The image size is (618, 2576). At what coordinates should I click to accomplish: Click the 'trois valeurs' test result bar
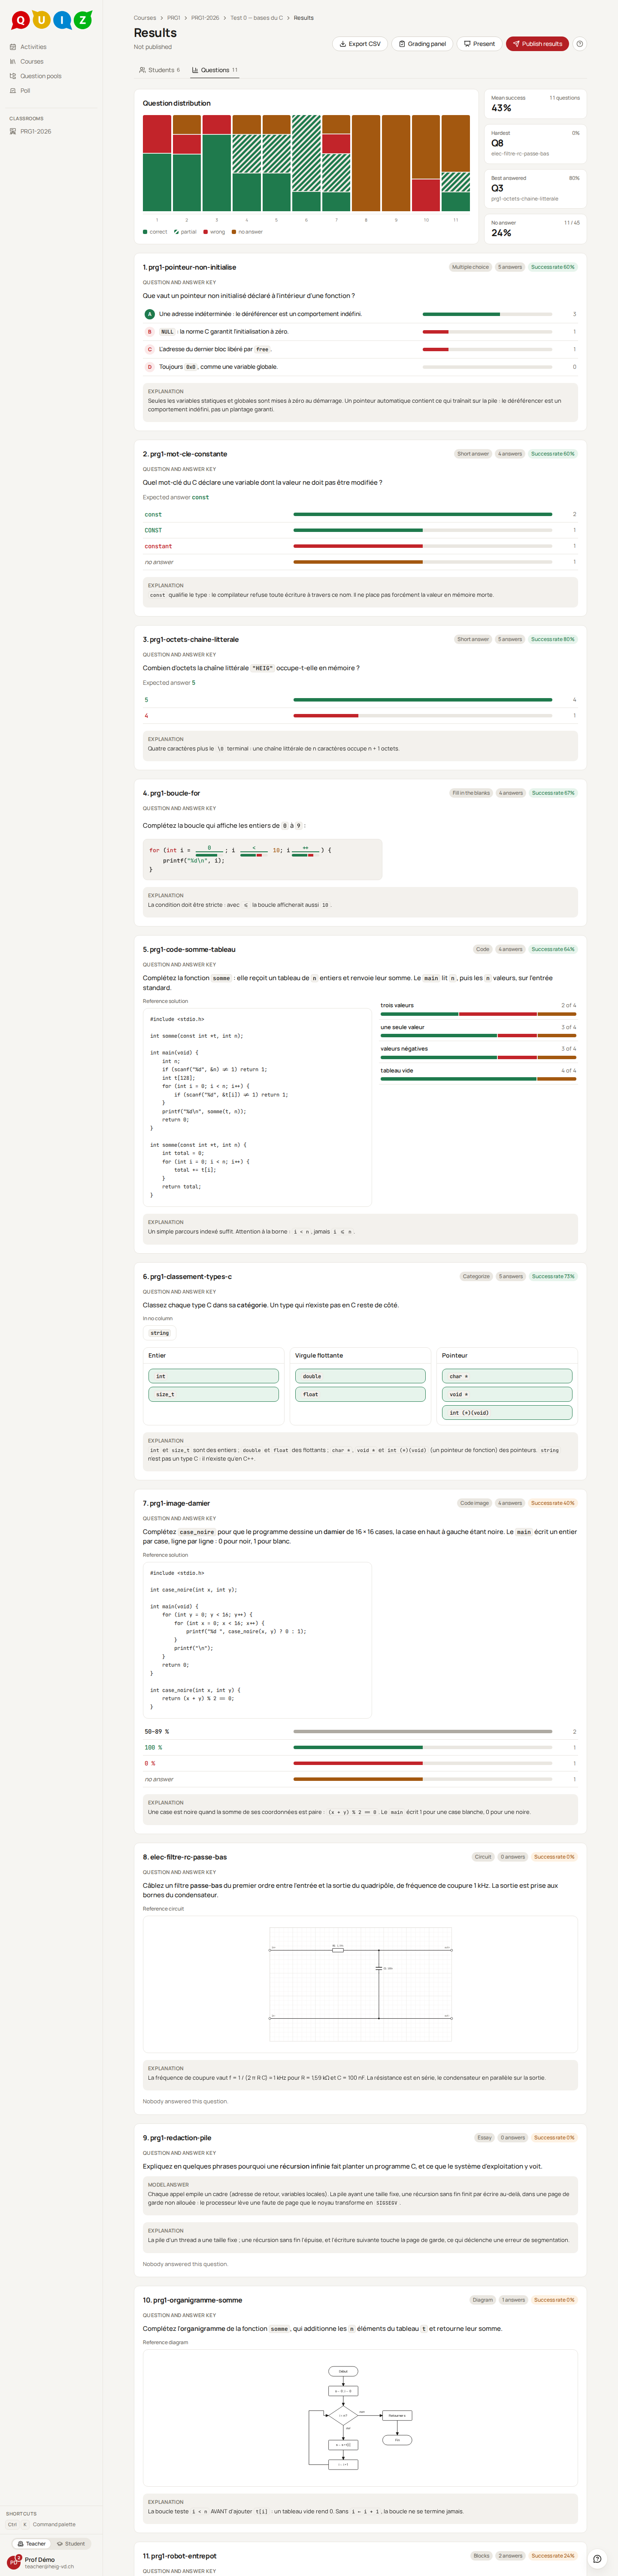coord(478,1014)
